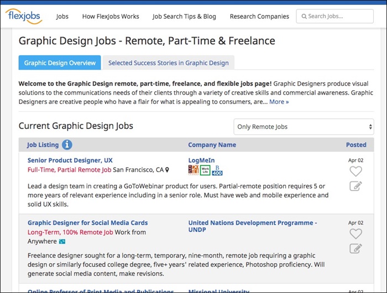Click the FlexJobs logo
This screenshot has width=387, height=293.
tap(24, 16)
